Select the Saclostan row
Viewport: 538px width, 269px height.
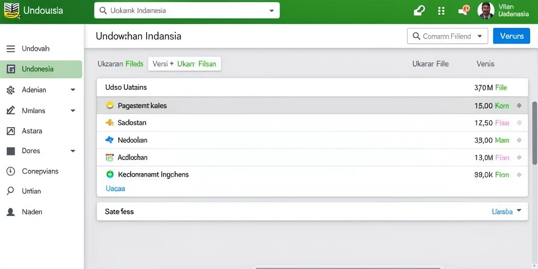point(312,123)
